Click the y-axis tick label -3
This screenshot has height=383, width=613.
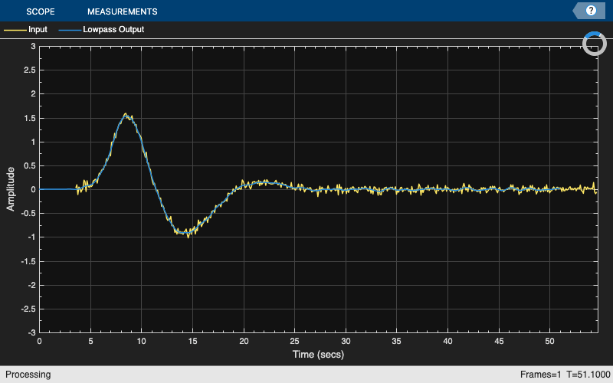[31, 332]
